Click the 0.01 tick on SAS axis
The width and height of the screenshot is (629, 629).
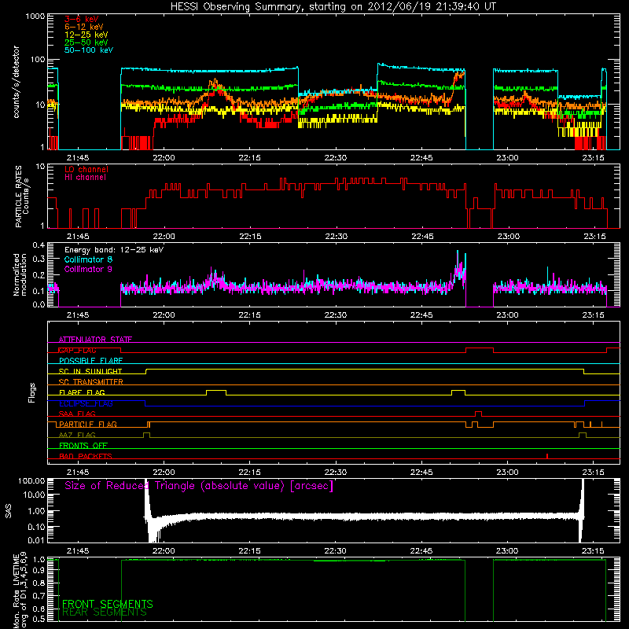click(36, 540)
